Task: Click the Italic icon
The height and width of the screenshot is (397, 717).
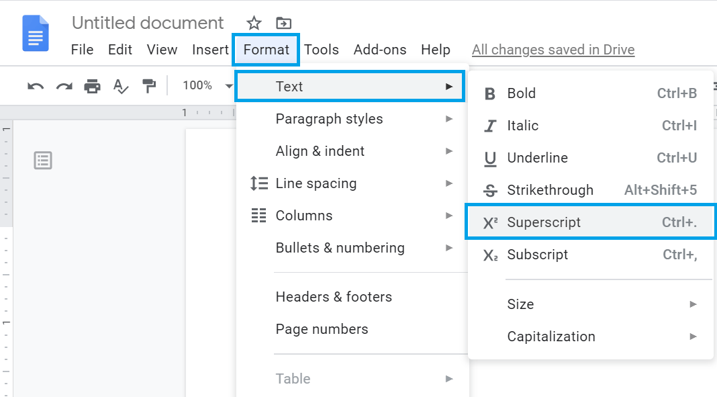Action: point(489,126)
